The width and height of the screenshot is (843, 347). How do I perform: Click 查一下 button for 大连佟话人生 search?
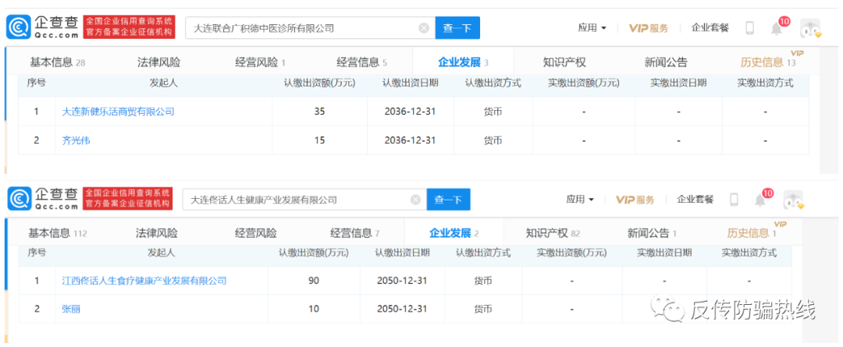pyautogui.click(x=448, y=200)
